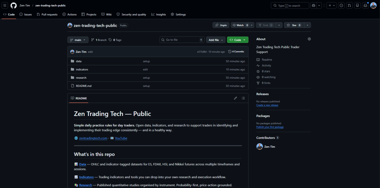Click Create a new release
This screenshot has height=188, width=380.
(x=267, y=105)
